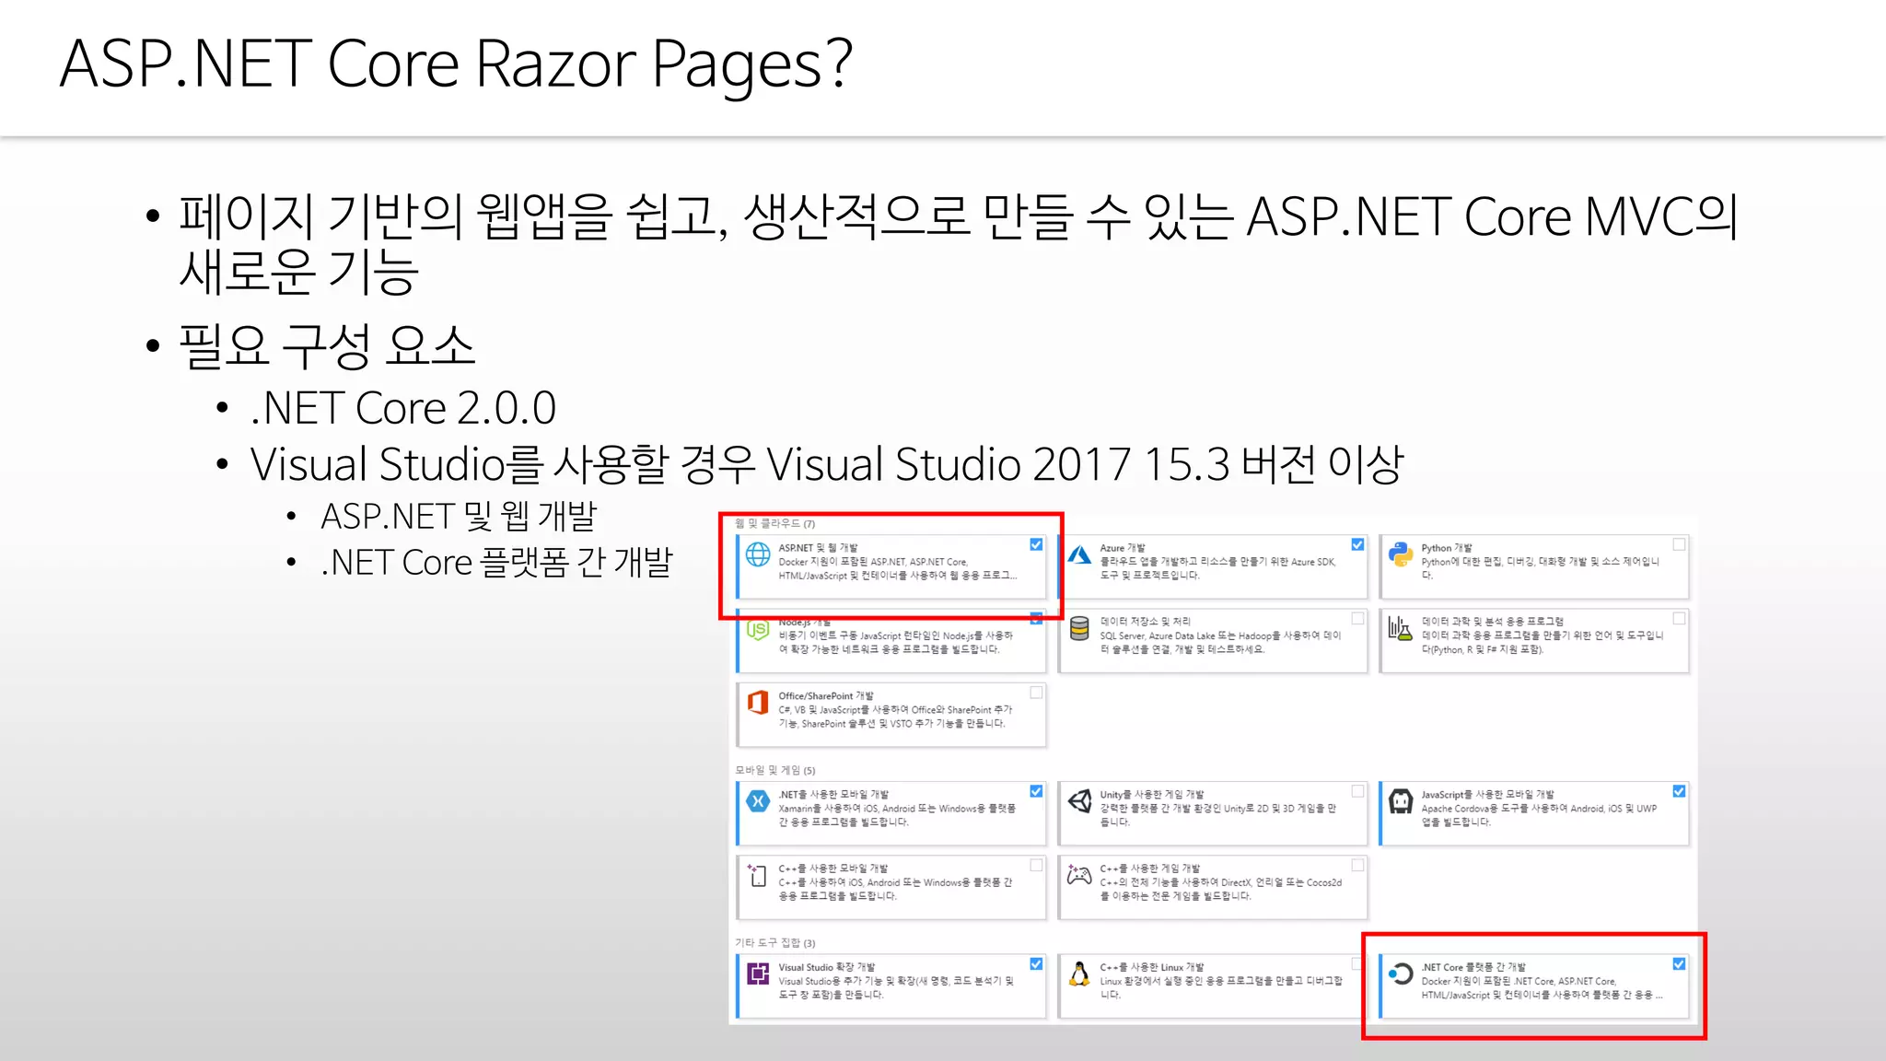
Task: Enable the Python development workload checkbox
Action: click(1679, 545)
